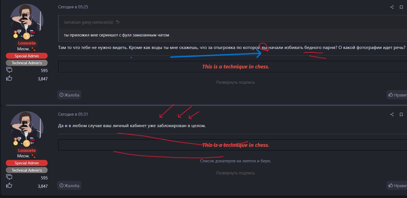The height and width of the screenshot is (198, 407).
Task: Report the 05:31 post with Жалоба
Action: click(x=69, y=185)
